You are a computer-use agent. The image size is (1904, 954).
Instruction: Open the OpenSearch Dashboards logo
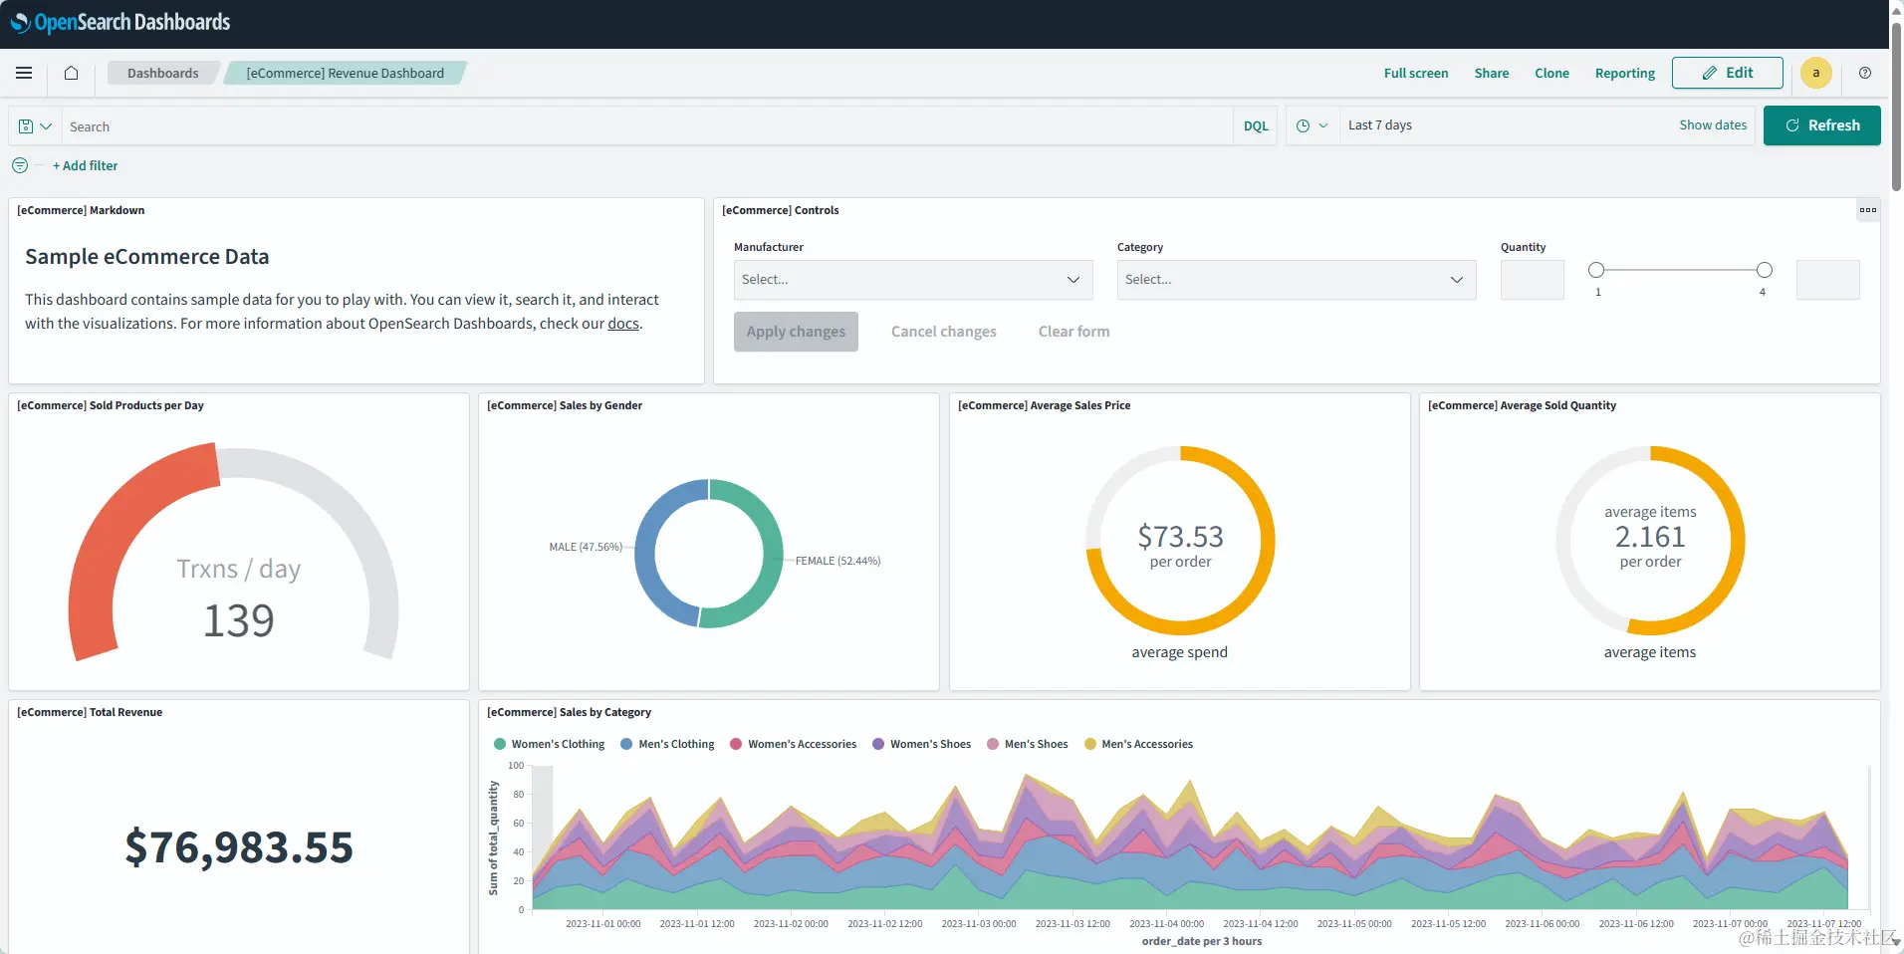(120, 22)
